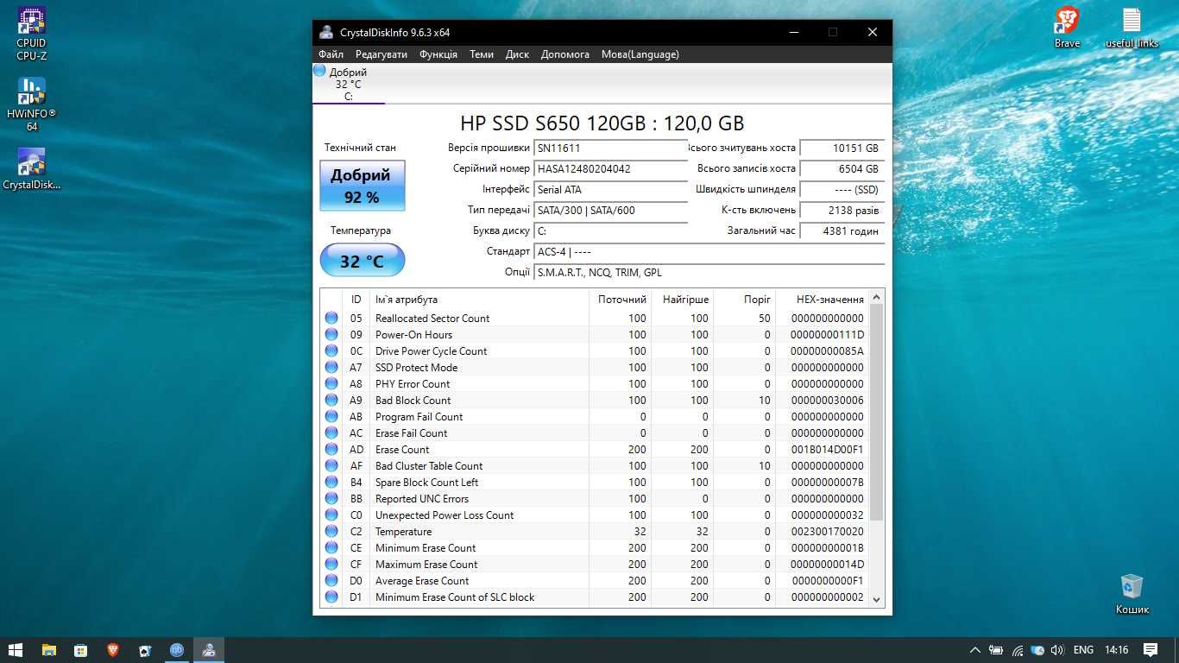This screenshot has height=663, width=1179.
Task: Select the SSD Protect Mode row
Action: pos(595,367)
